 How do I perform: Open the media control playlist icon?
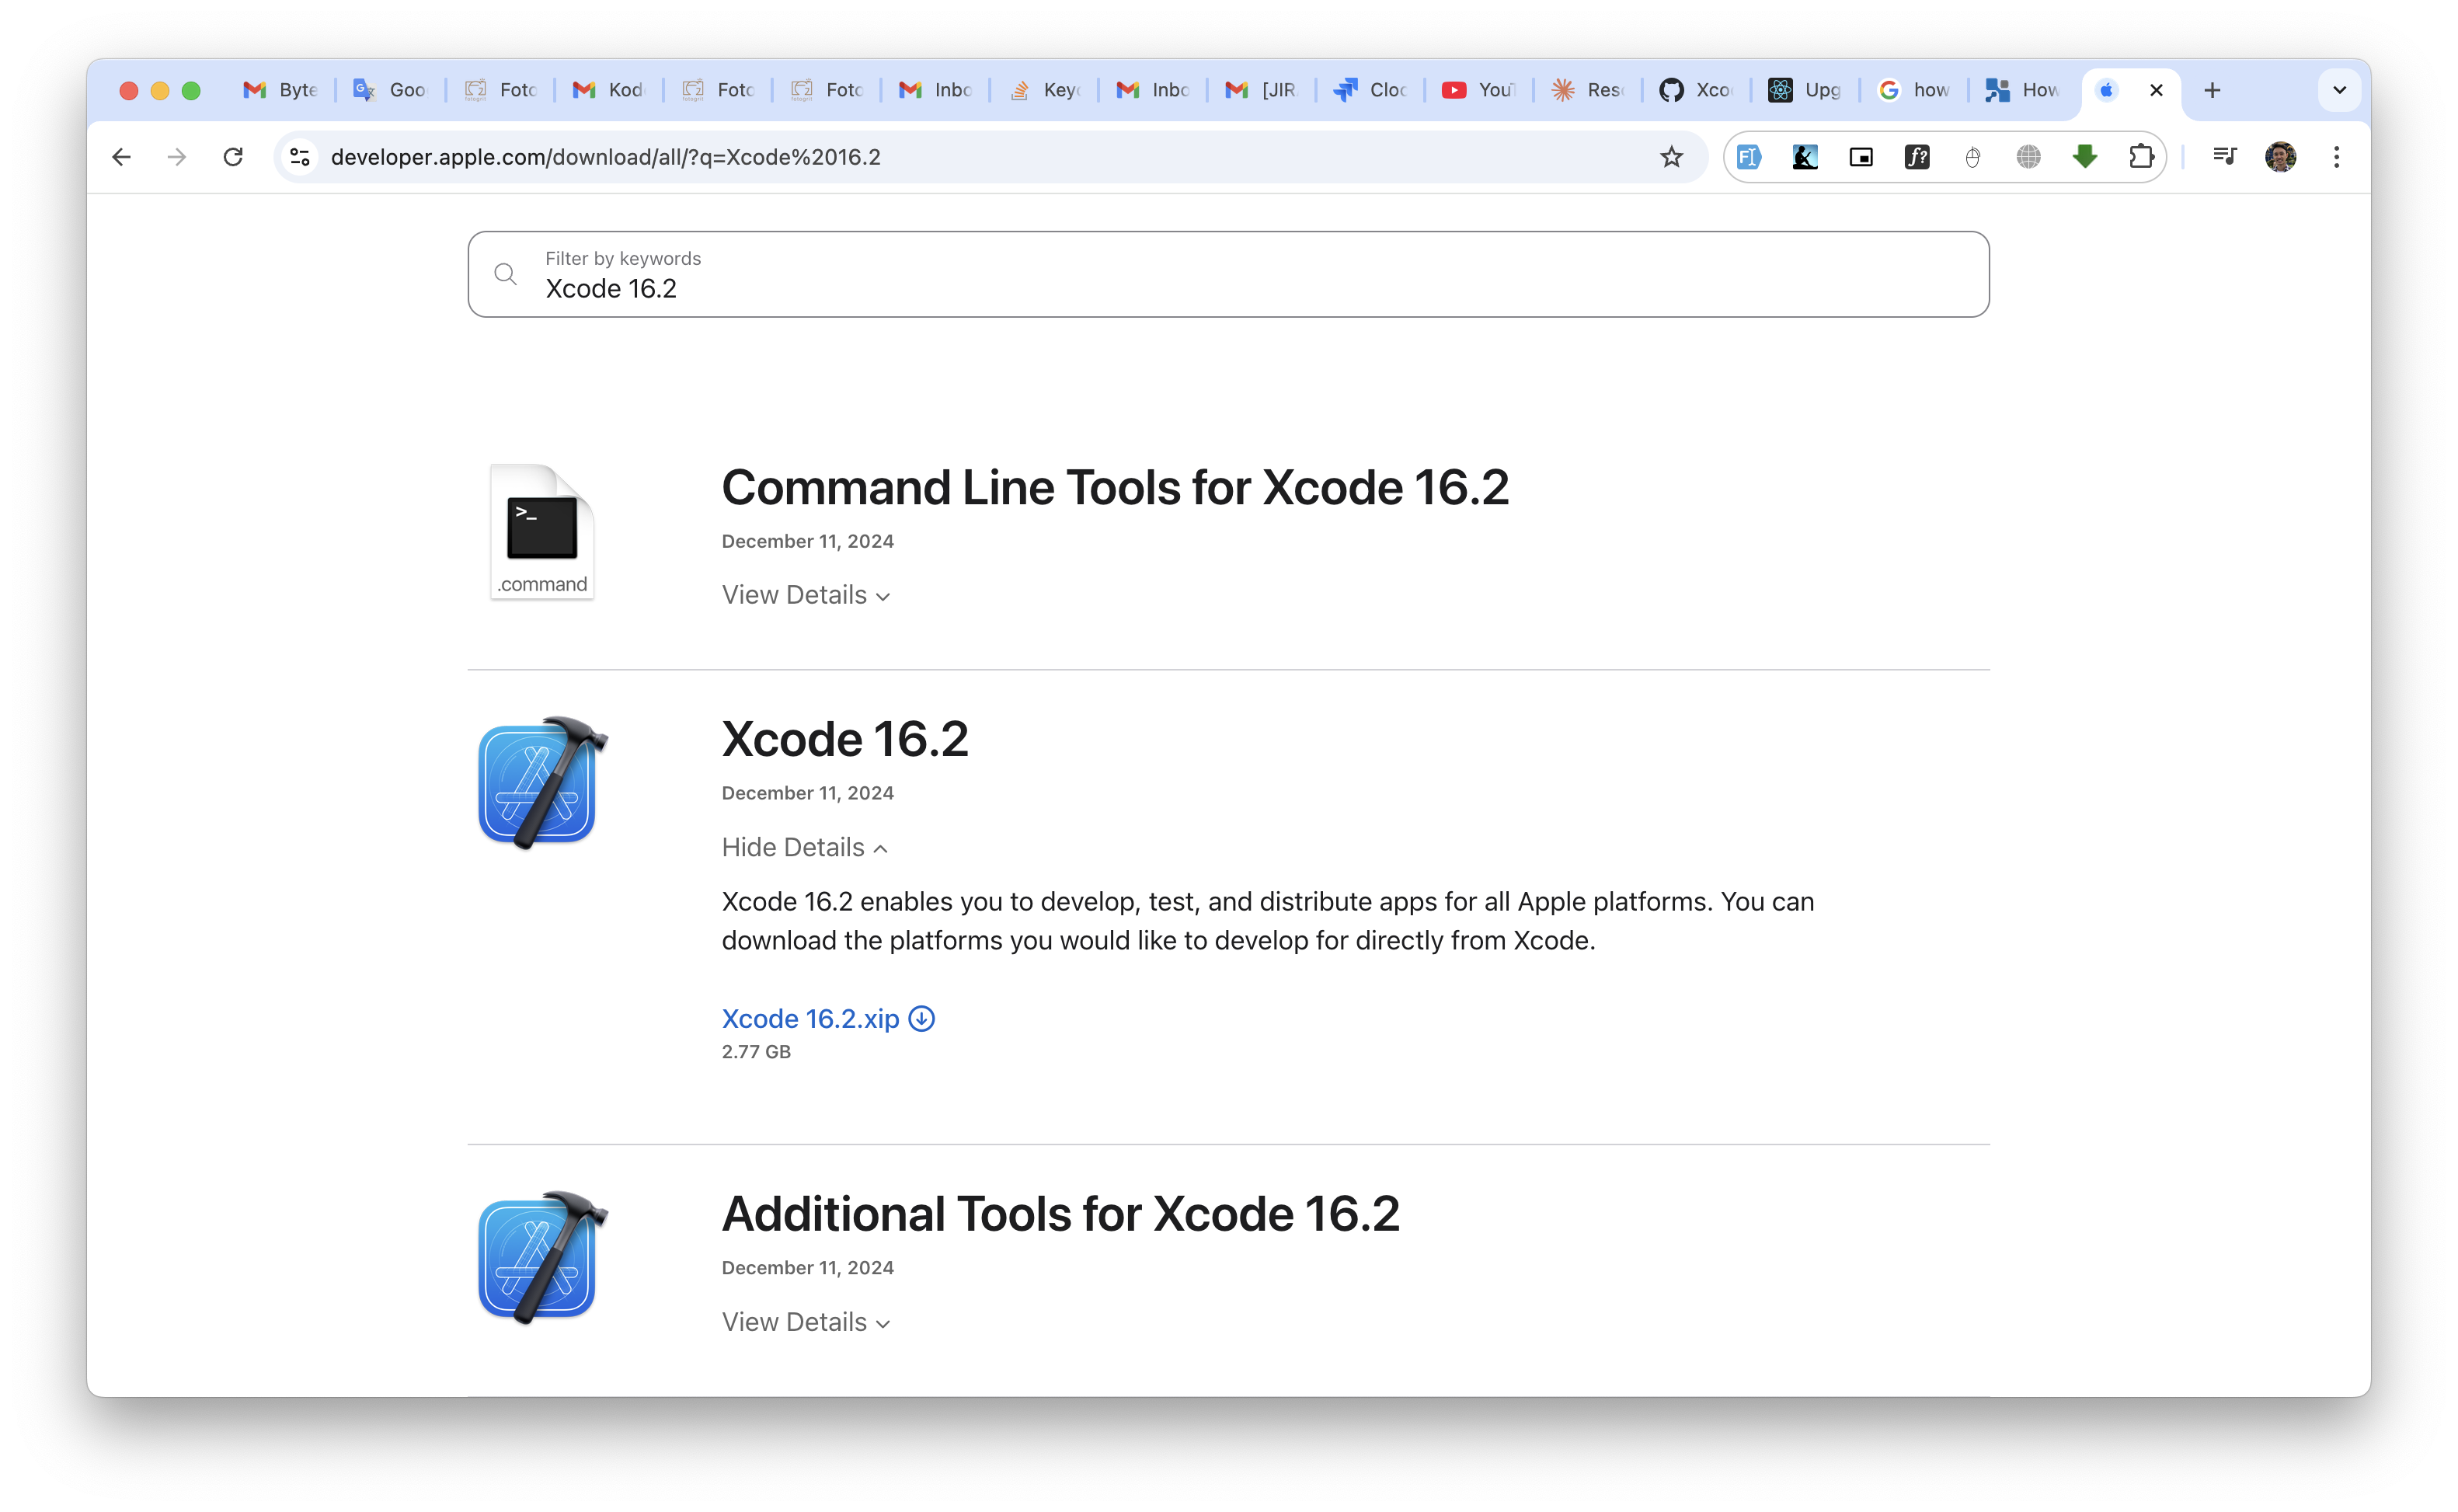[2224, 157]
